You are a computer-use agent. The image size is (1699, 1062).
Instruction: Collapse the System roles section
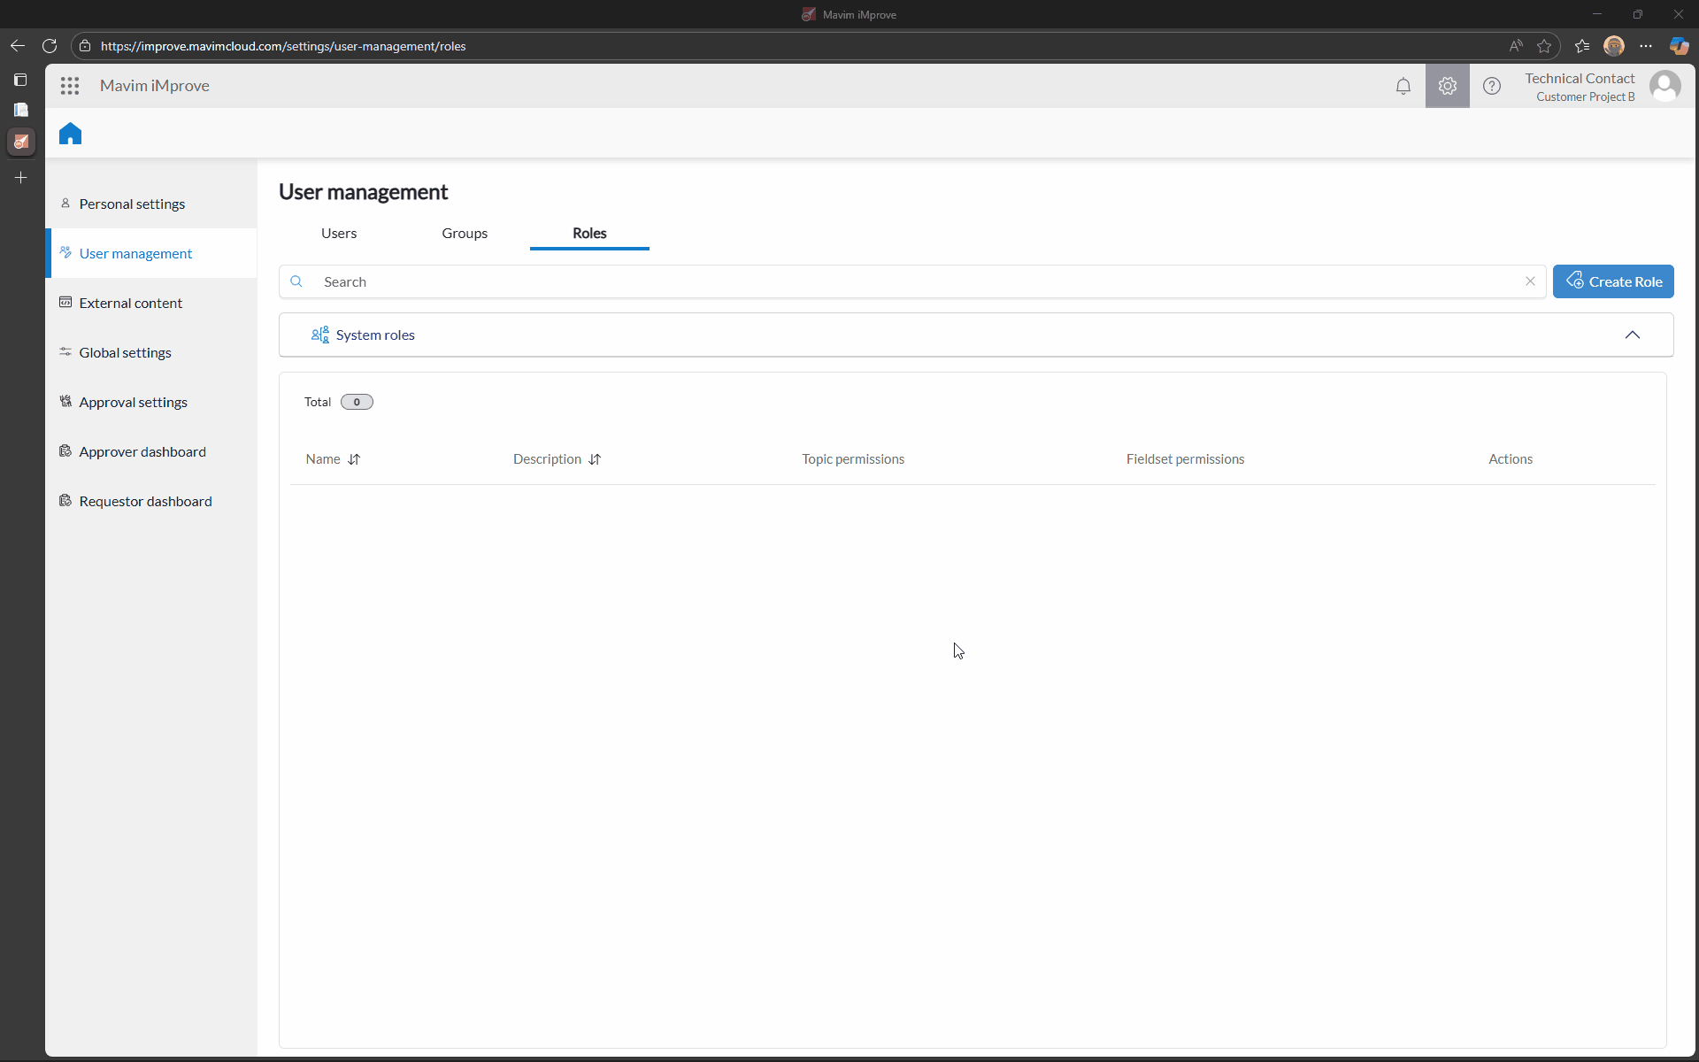coord(1632,335)
